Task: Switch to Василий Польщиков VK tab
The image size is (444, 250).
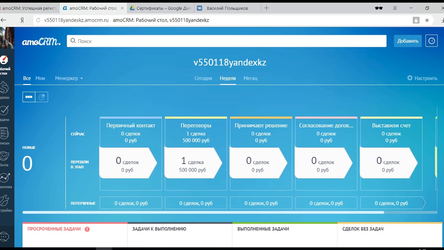Action: click(x=227, y=8)
